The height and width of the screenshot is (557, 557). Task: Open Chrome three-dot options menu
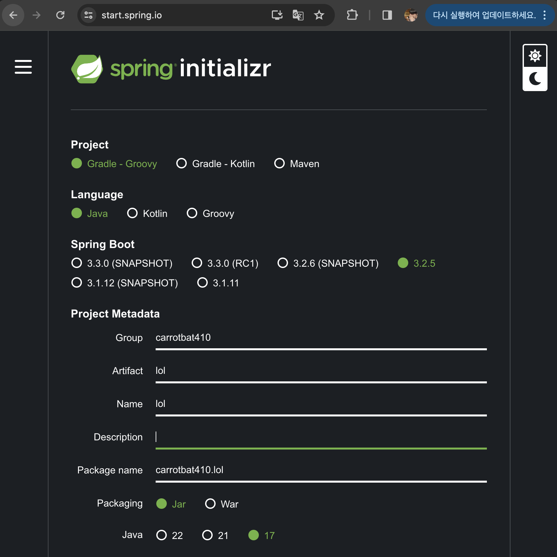pos(545,15)
